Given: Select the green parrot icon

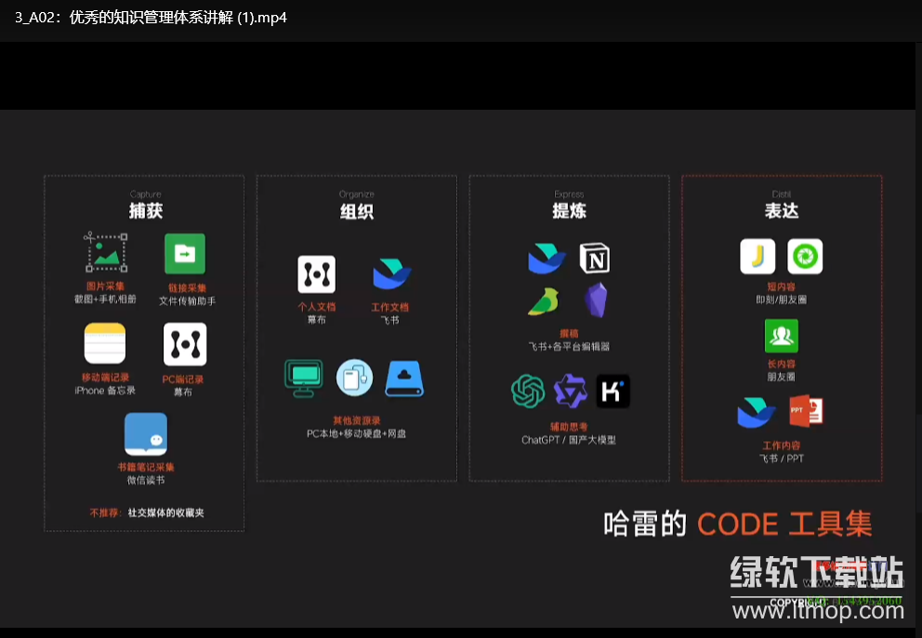Looking at the screenshot, I should [544, 301].
